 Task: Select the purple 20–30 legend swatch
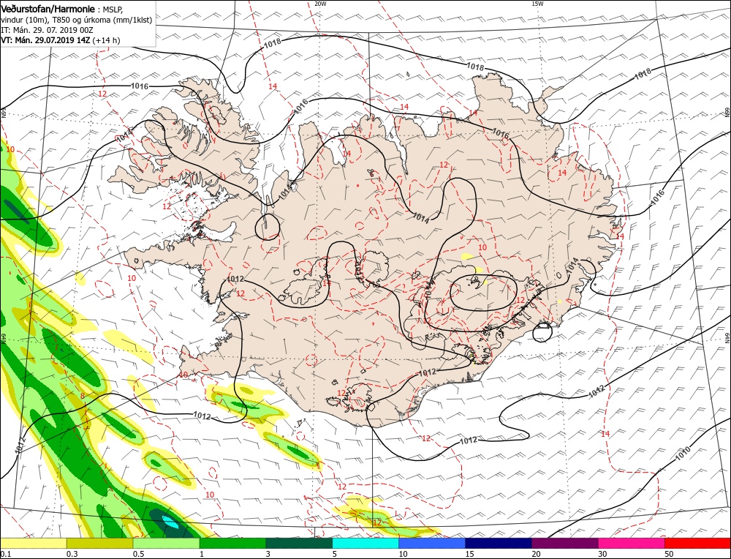[565, 543]
